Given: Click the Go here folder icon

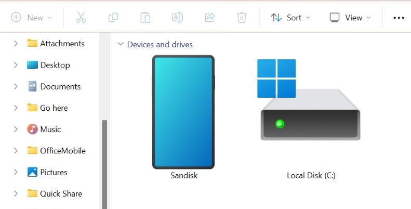Looking at the screenshot, I should click(32, 108).
